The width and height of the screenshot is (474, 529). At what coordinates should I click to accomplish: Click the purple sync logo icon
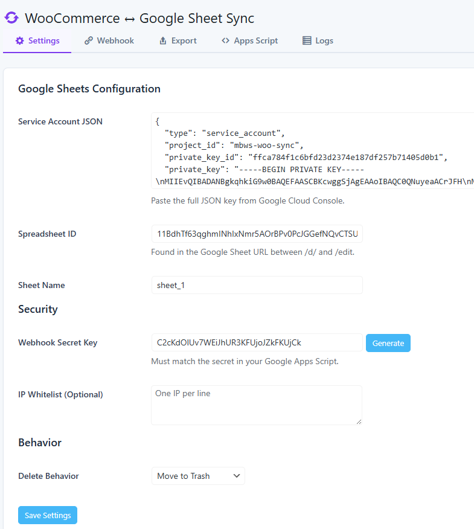[11, 18]
